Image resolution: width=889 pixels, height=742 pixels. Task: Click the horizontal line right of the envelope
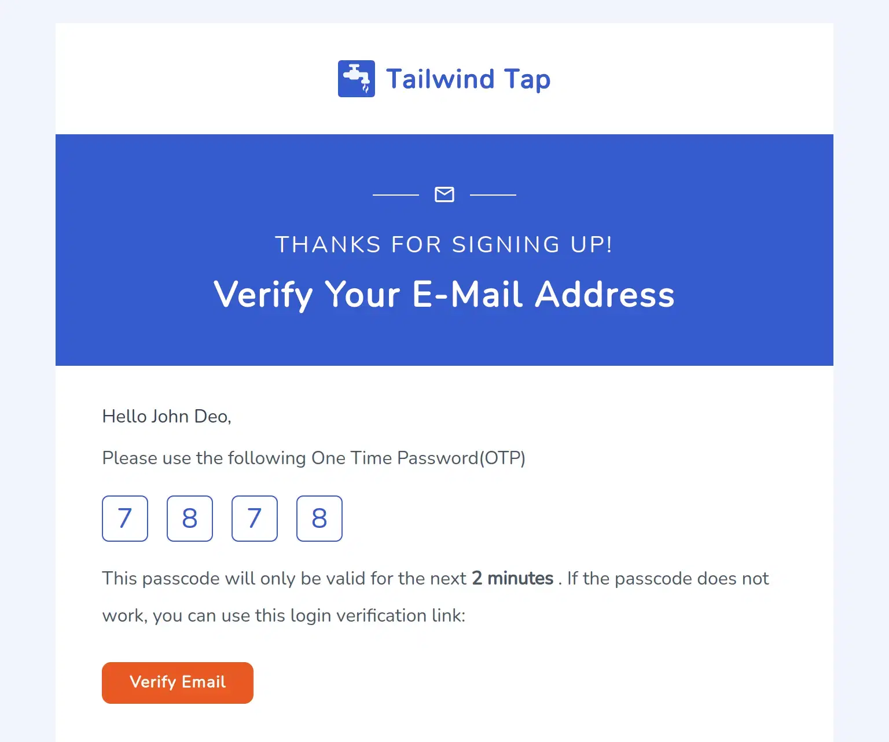[493, 195]
